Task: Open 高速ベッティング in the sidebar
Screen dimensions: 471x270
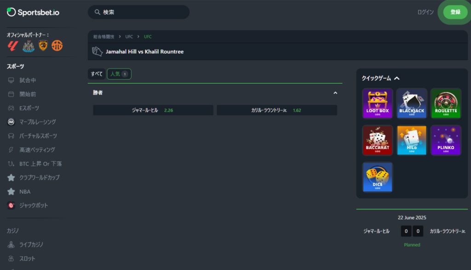Action: coord(37,149)
